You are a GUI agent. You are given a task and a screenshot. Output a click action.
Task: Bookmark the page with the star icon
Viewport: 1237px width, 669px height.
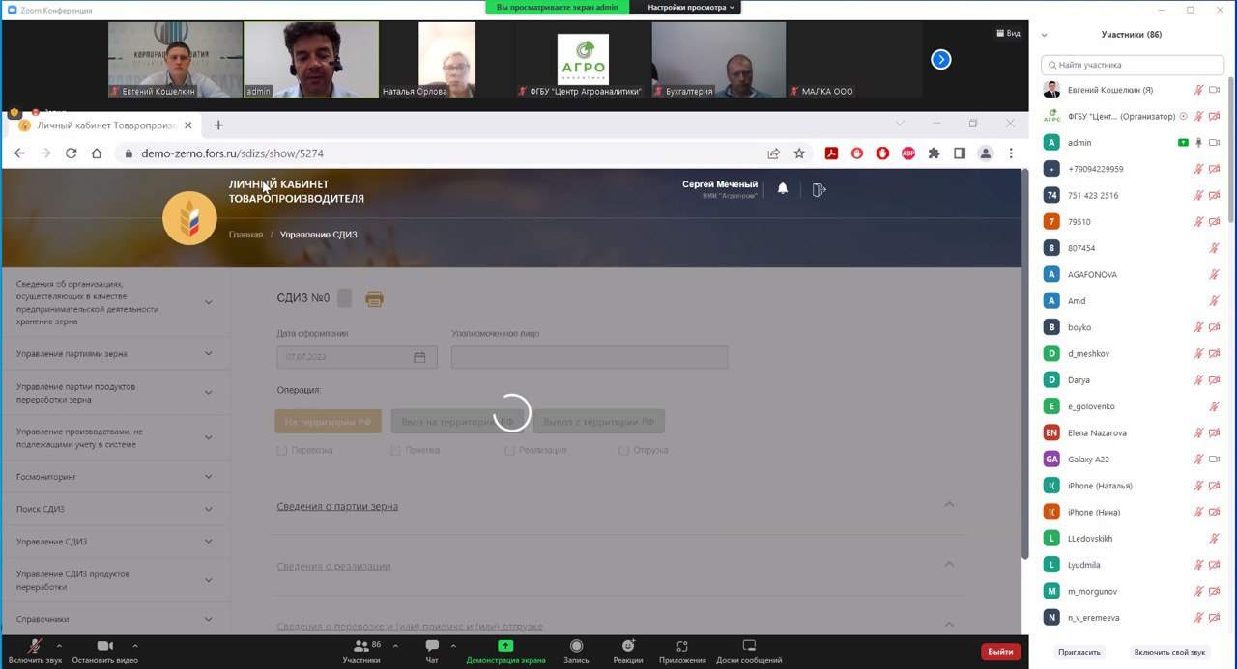tap(799, 153)
